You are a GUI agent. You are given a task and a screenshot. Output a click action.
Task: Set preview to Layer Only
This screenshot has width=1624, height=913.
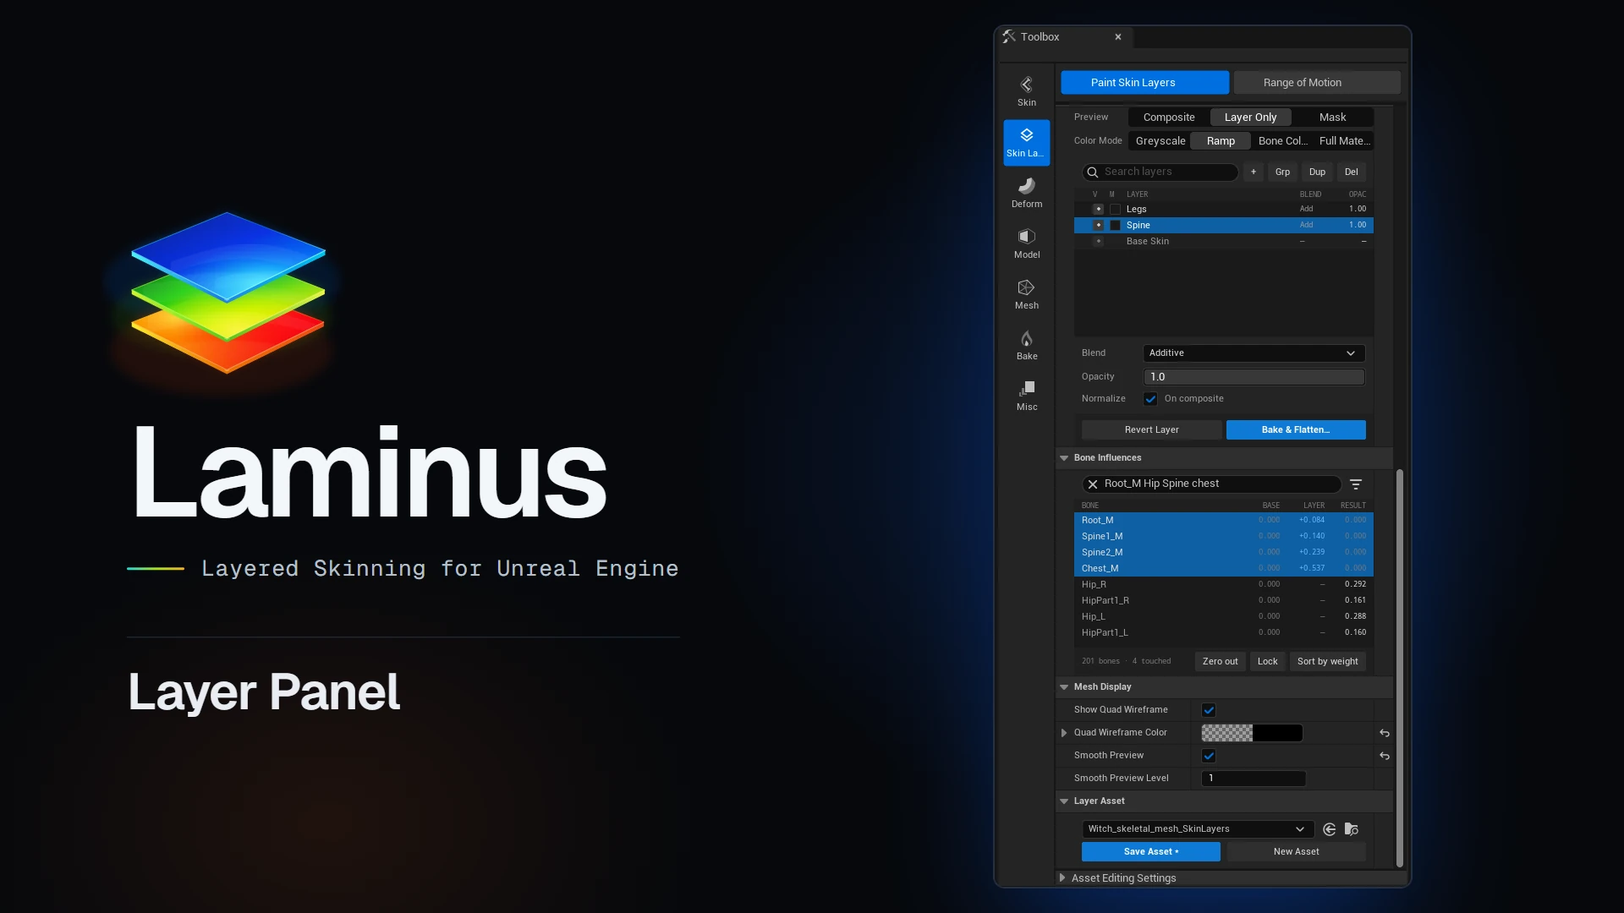[1250, 118]
